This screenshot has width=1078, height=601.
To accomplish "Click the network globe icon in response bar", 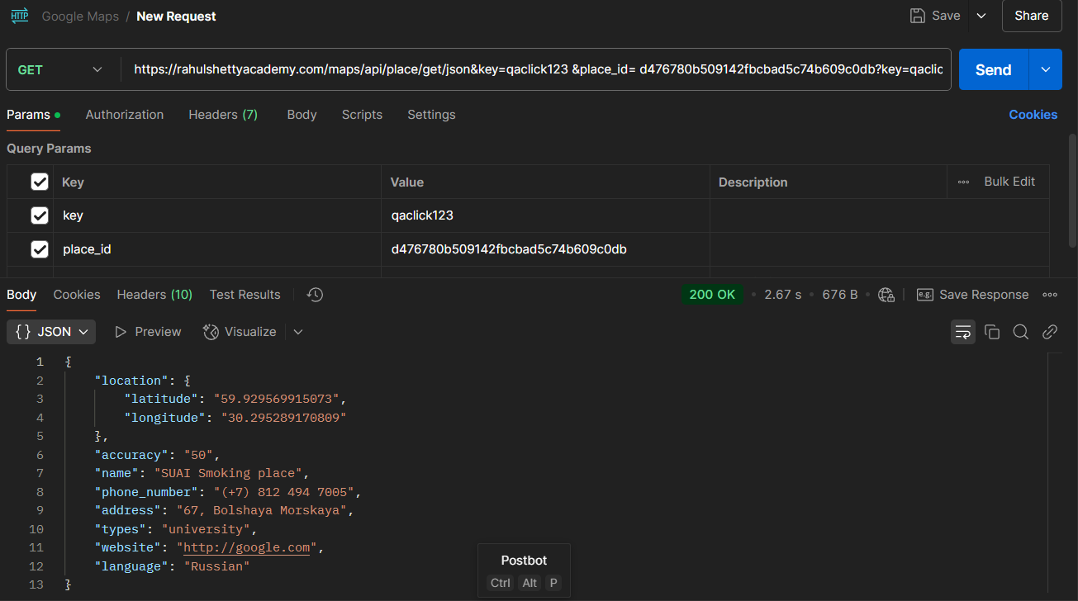I will [886, 295].
